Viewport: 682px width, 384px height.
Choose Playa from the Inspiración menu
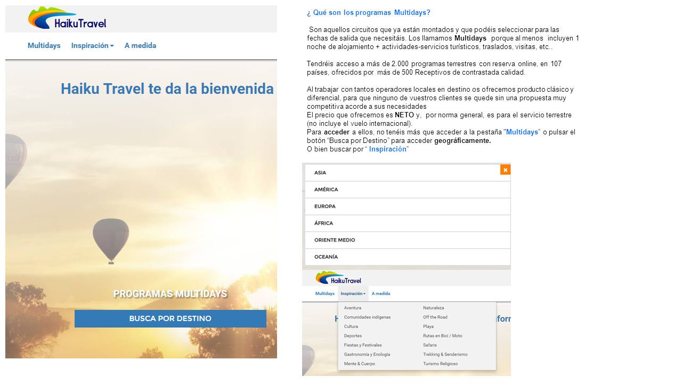[x=428, y=326]
